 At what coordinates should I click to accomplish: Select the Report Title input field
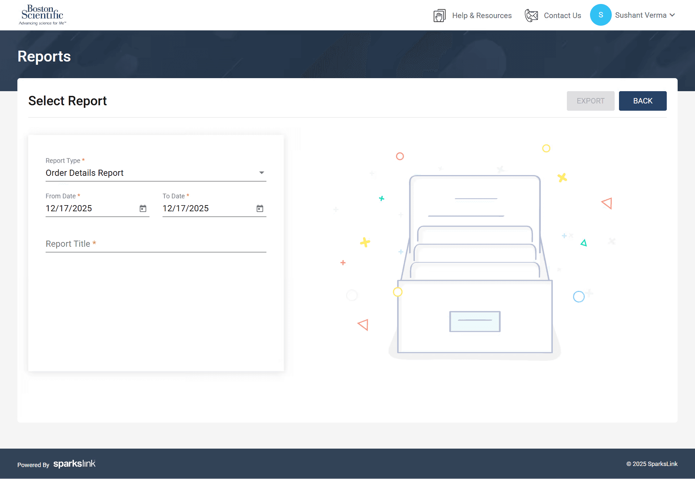pyautogui.click(x=156, y=244)
